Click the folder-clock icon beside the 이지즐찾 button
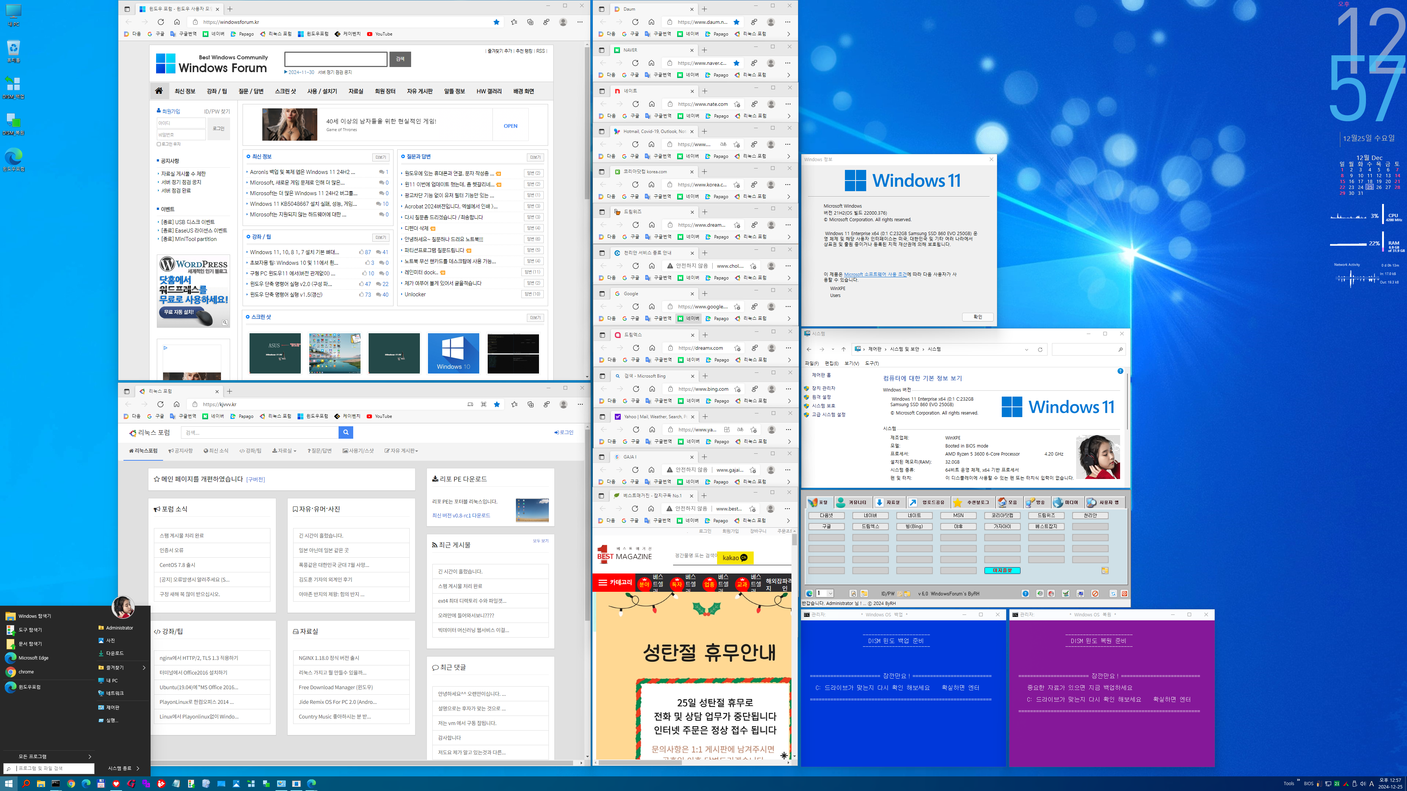This screenshot has height=791, width=1407. pyautogui.click(x=1104, y=571)
